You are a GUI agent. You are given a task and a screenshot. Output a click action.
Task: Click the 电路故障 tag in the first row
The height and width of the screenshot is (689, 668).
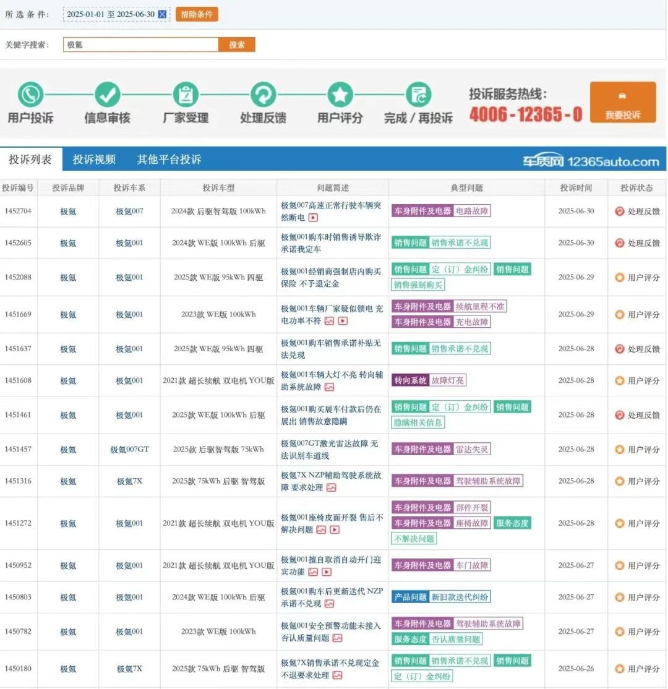472,211
